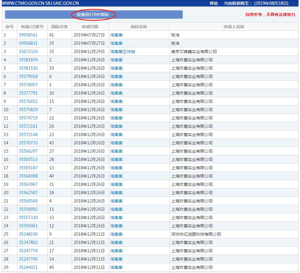
Task: Select class 43 cell in row 14
Action: 60,143
